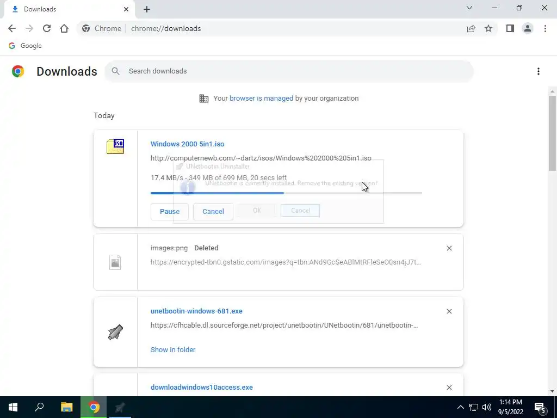The height and width of the screenshot is (418, 557).
Task: Click the Chrome logo beside Downloads heading
Action: (x=18, y=71)
